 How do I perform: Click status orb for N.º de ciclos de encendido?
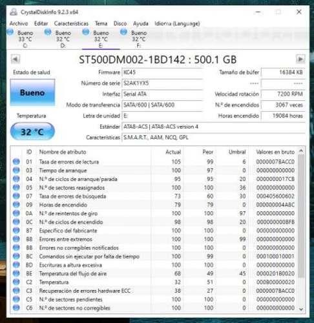(x=16, y=222)
